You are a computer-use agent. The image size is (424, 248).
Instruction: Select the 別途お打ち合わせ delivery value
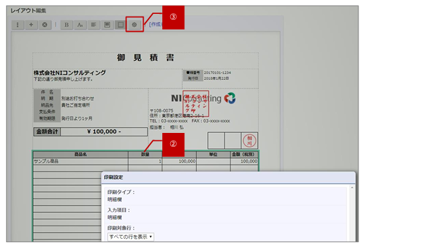78,99
